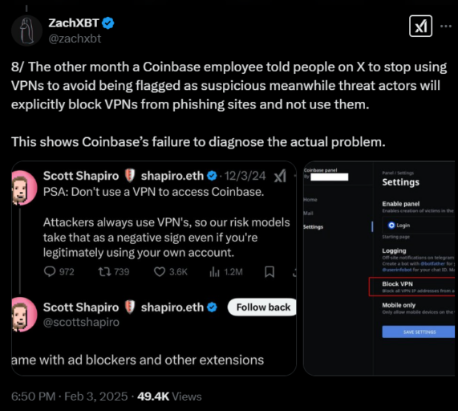The image size is (458, 411).
Task: Click the Block VPN setting
Action: click(x=411, y=287)
